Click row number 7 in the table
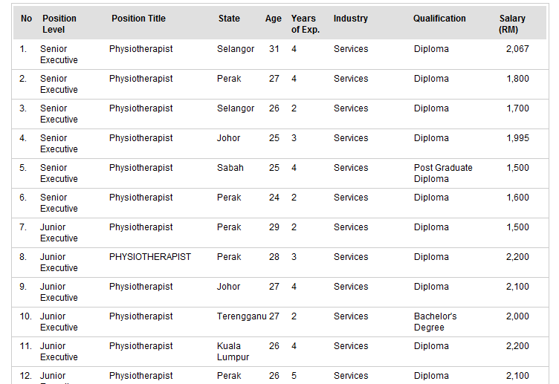The image size is (559, 384). click(23, 227)
